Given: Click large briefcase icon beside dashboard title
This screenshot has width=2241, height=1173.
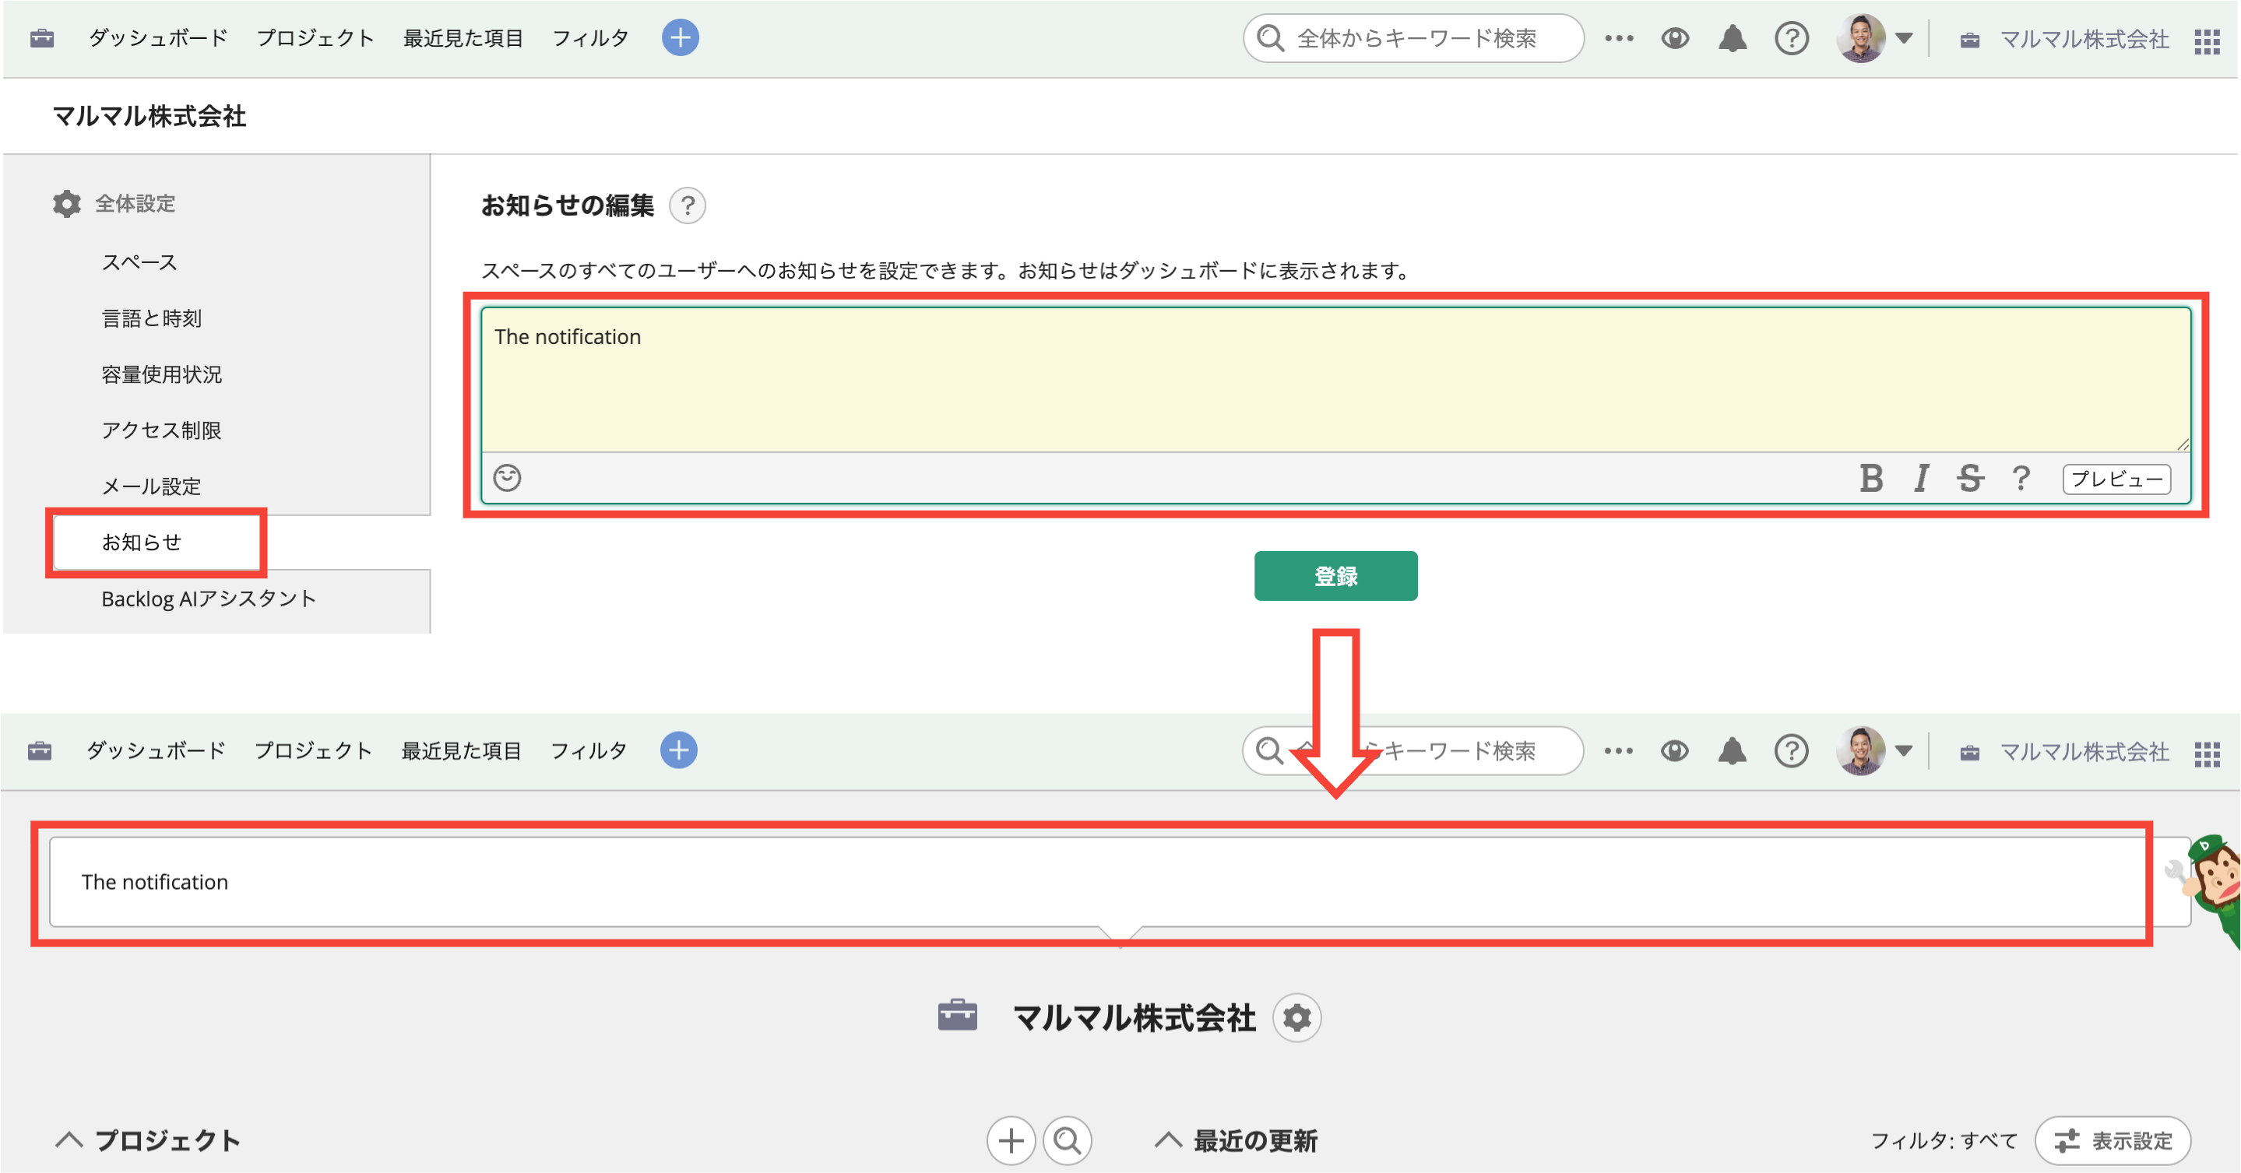Looking at the screenshot, I should [957, 1015].
